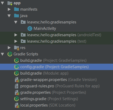This screenshot has width=113, height=110.
Task: Collapse the java folder arrow
Action: coord(9,16)
